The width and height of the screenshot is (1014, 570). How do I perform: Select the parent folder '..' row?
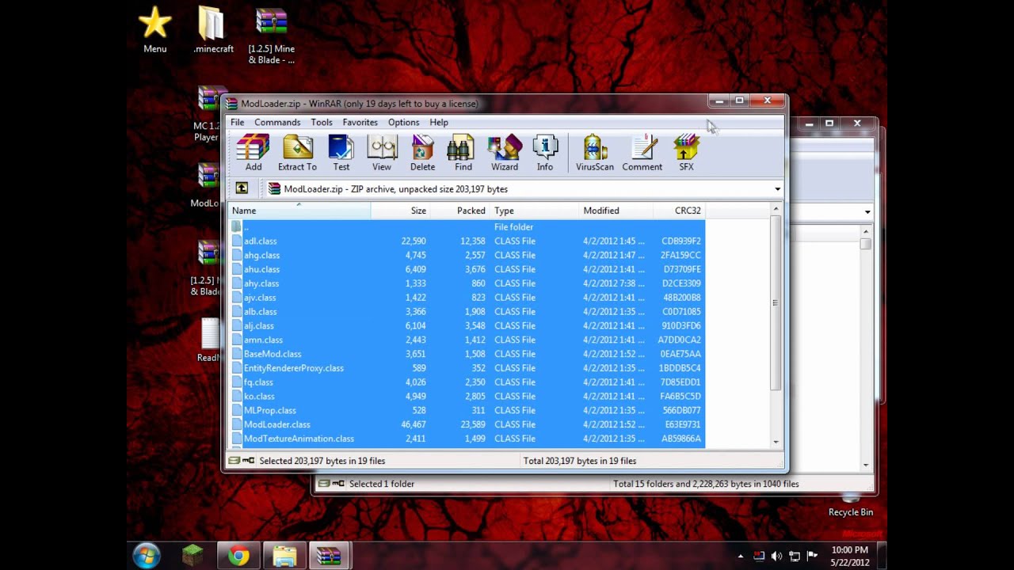(467, 227)
